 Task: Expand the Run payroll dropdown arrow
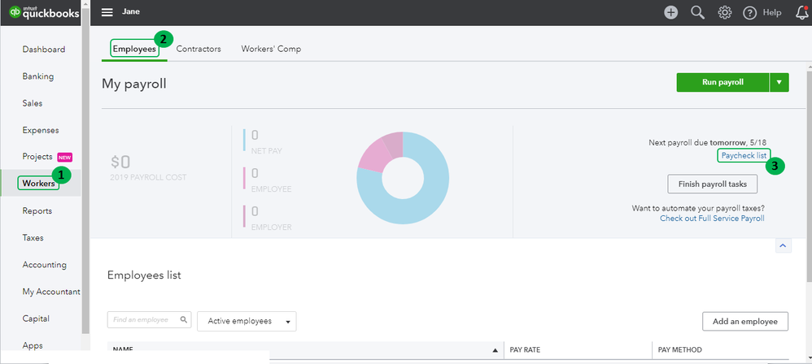(x=779, y=82)
